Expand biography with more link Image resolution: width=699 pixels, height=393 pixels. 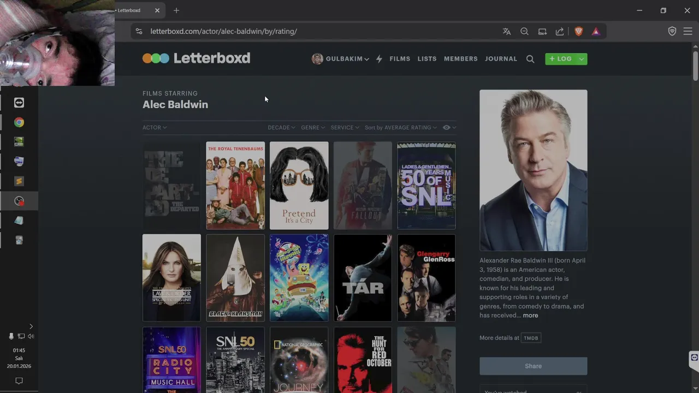pyautogui.click(x=530, y=315)
